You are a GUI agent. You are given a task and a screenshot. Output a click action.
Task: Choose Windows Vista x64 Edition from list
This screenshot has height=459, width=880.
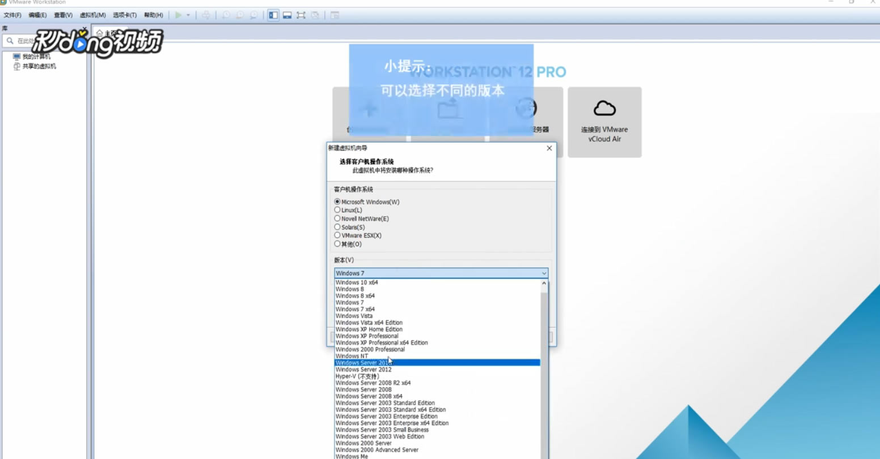click(437, 323)
